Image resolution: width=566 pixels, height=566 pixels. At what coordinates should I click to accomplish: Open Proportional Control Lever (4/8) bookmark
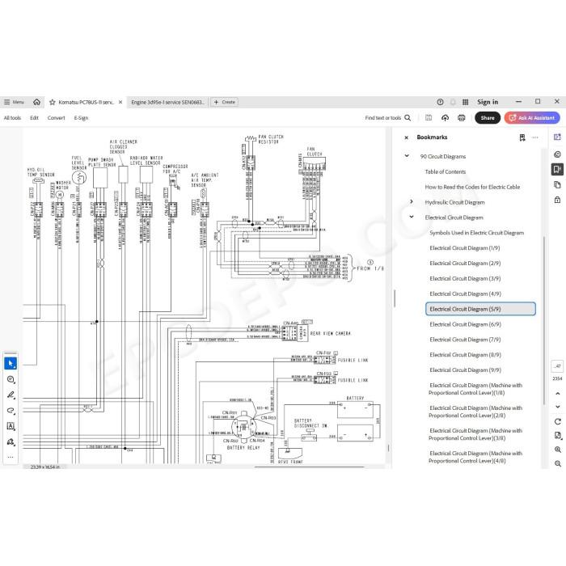coord(475,457)
